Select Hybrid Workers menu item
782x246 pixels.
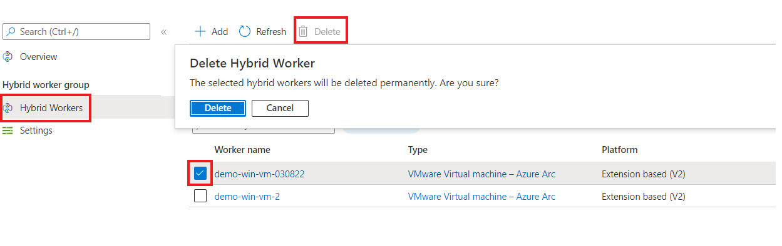[51, 108]
